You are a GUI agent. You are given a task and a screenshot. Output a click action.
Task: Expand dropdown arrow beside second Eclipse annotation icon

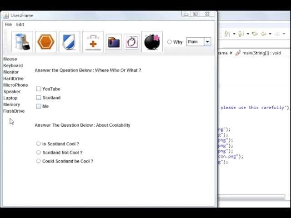click(x=248, y=34)
